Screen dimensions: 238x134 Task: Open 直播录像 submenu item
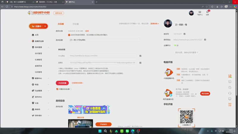tap(38, 66)
